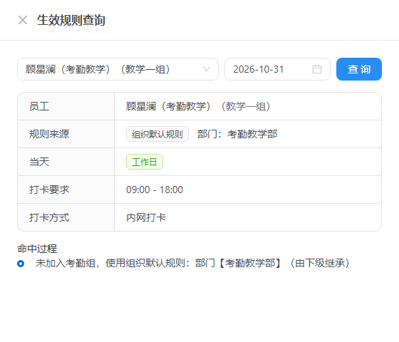Open the employee dropdown 顾星澜

click(x=118, y=69)
